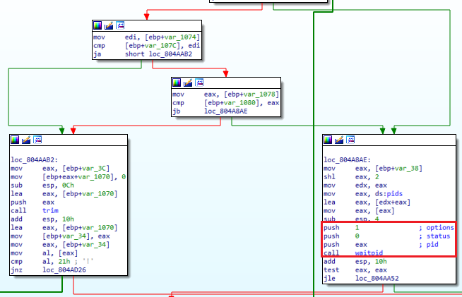
Task: Click 'sub esp, 0Ch' instruction
Action: pos(42,186)
